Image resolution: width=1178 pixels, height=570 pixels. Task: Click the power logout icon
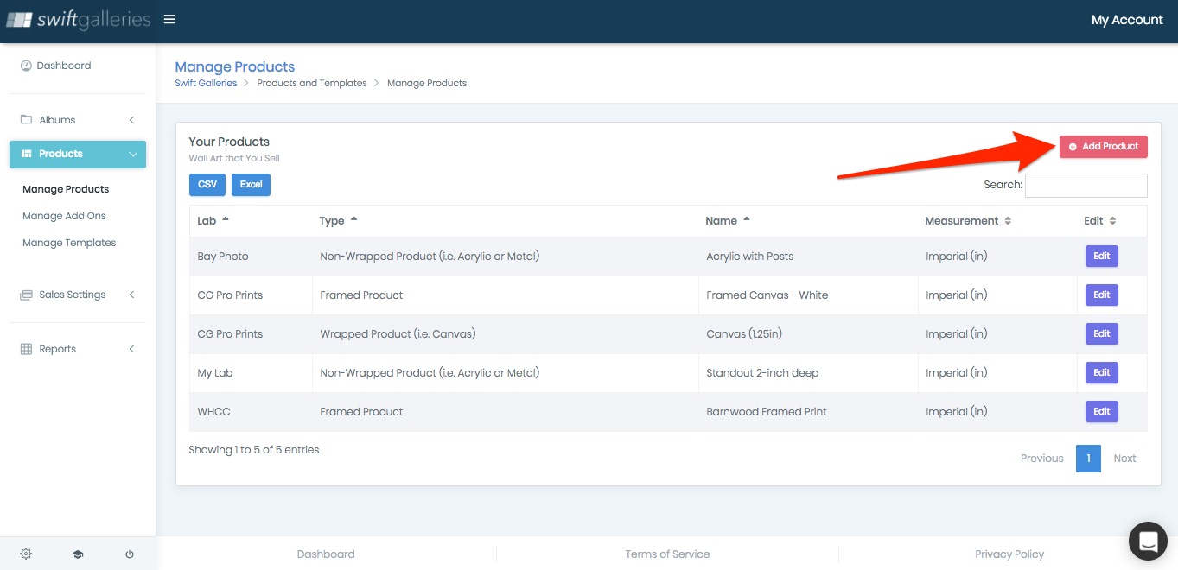coord(130,554)
